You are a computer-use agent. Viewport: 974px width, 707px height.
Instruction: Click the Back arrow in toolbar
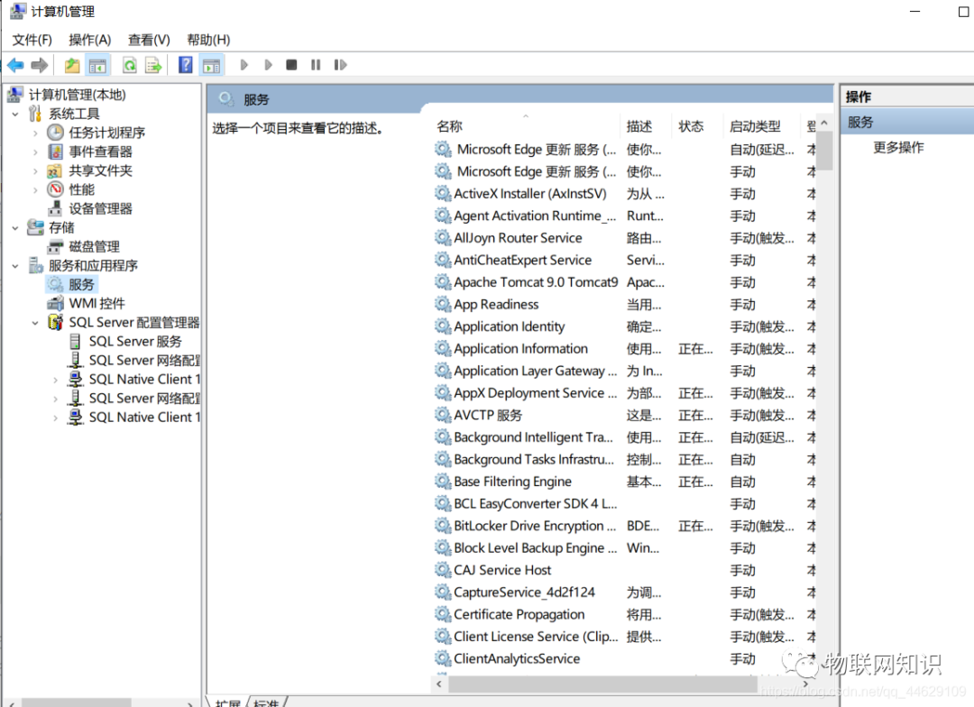(15, 65)
